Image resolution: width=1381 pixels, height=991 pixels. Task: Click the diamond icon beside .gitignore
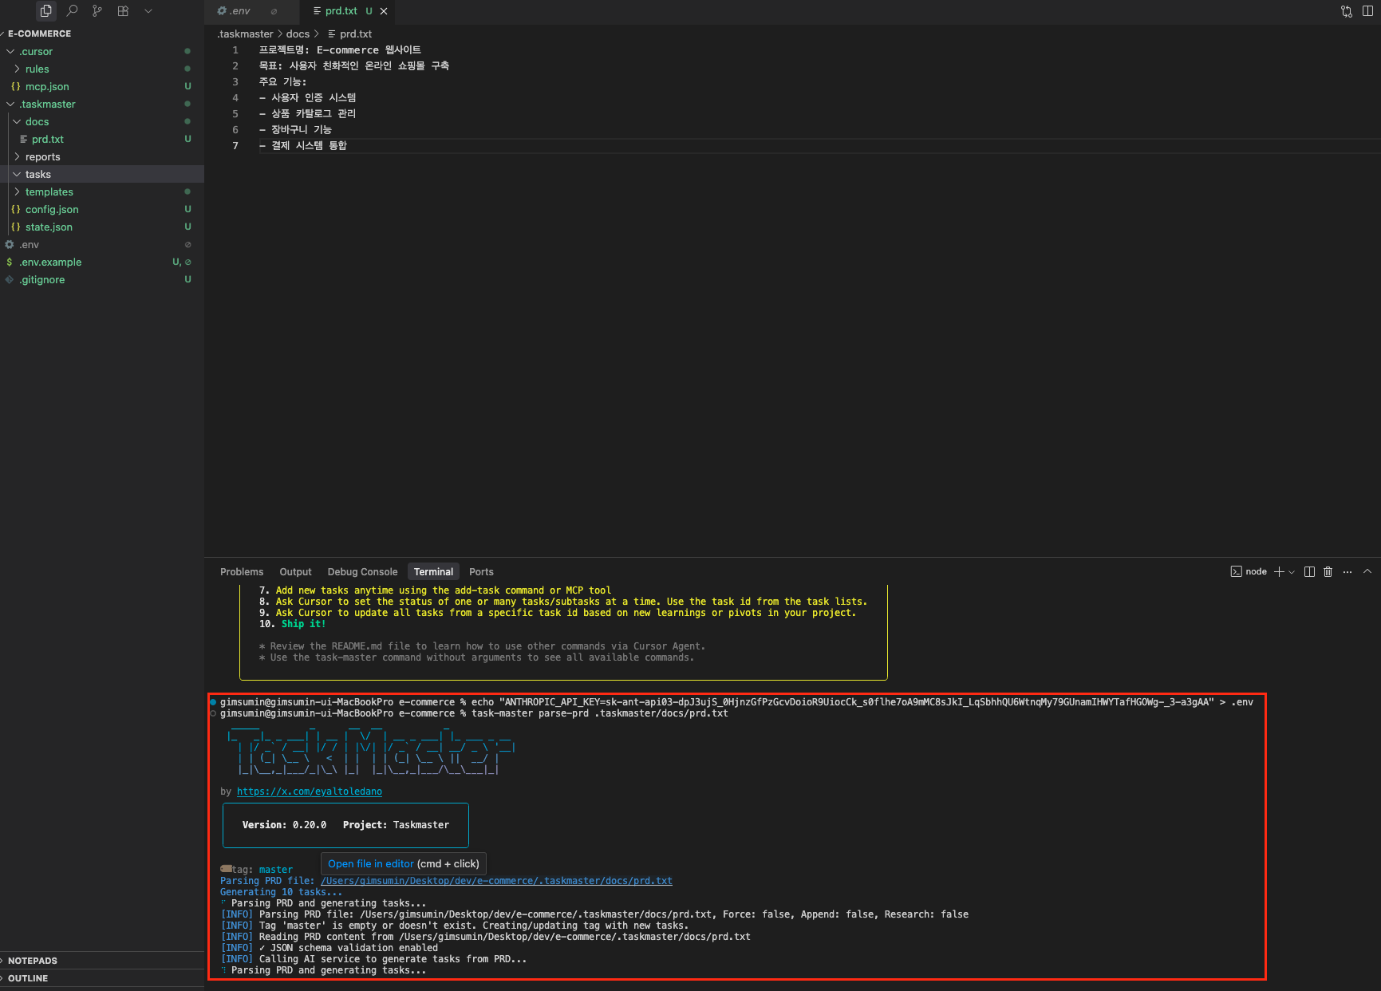pos(10,279)
